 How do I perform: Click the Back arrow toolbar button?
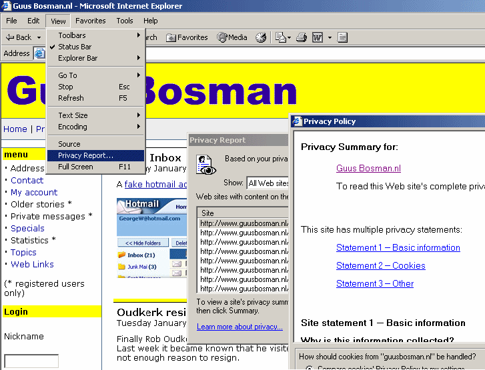[19, 37]
